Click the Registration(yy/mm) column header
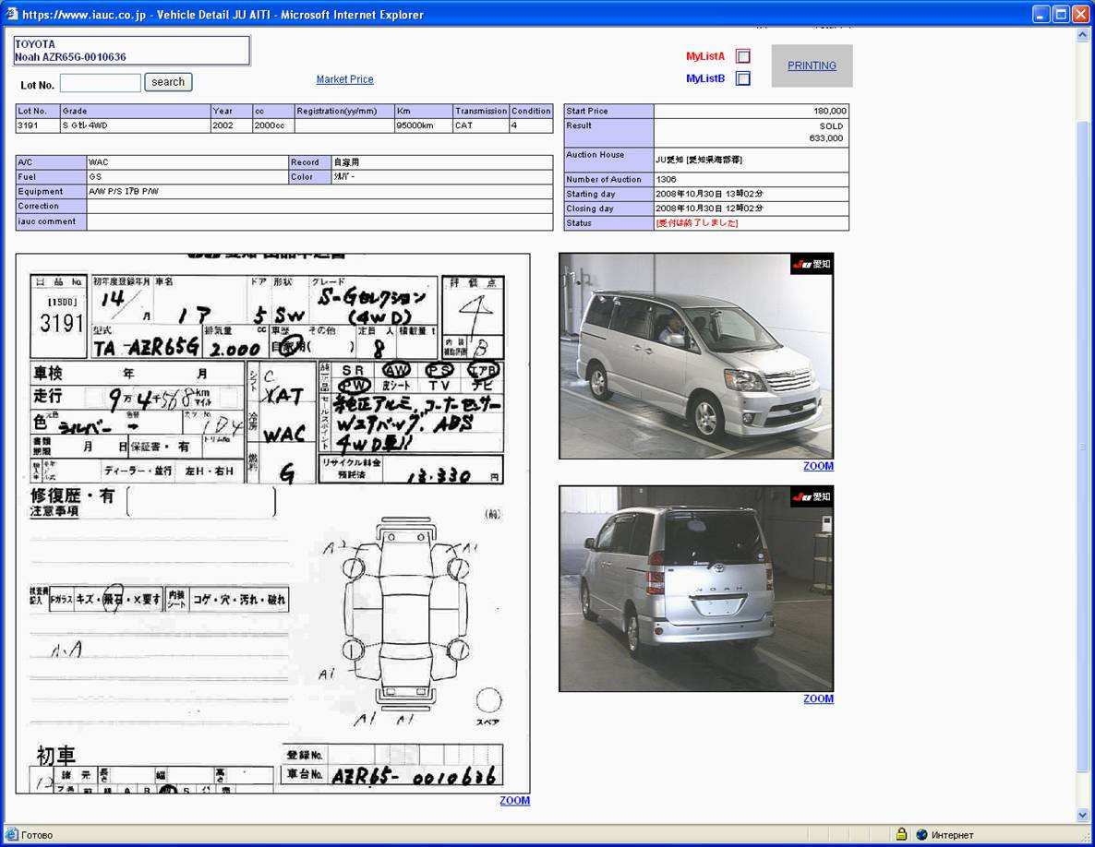Image resolution: width=1095 pixels, height=847 pixels. pyautogui.click(x=344, y=111)
